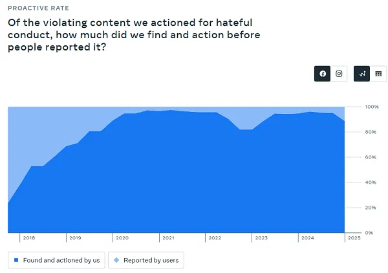
Task: Click the 2025 year axis label
Action: pos(354,238)
